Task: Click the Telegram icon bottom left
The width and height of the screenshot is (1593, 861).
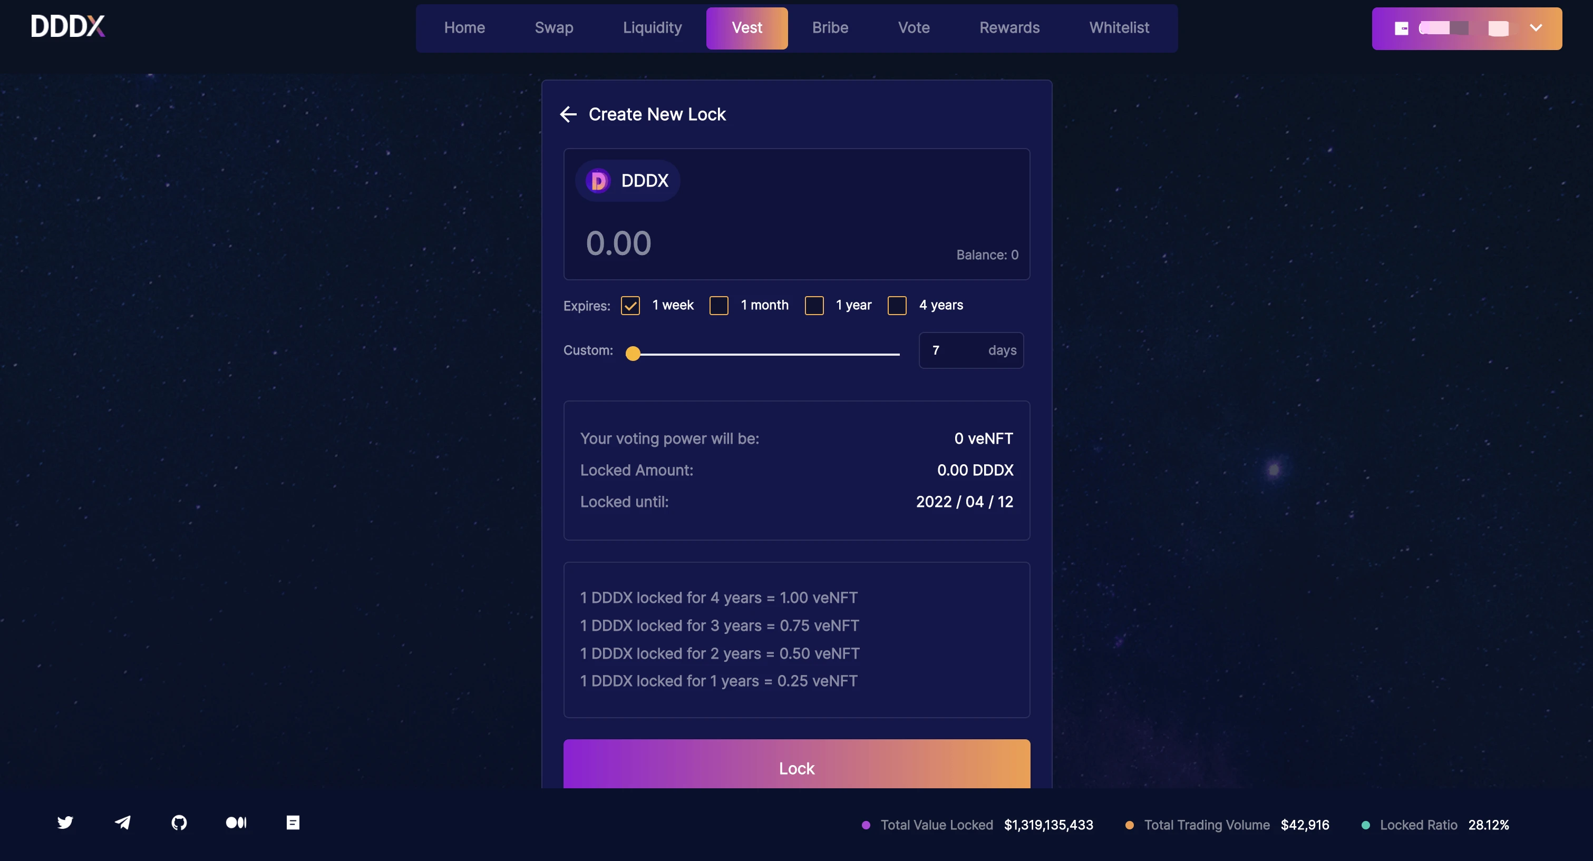Action: pos(122,822)
